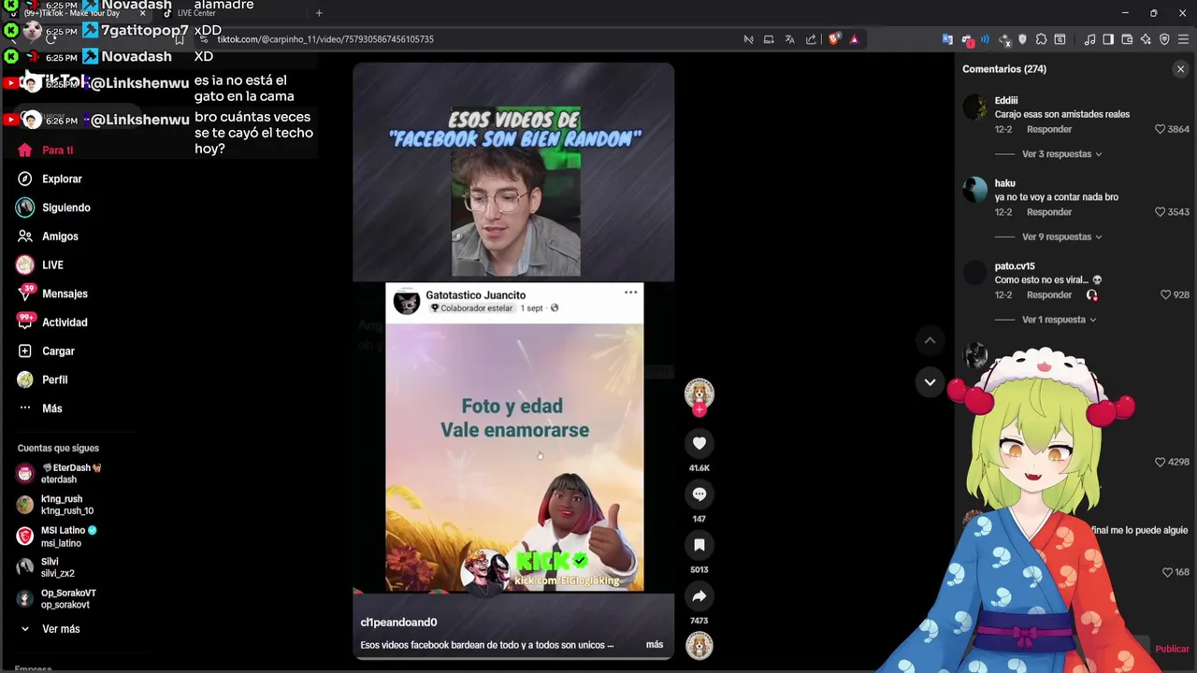Open the cl1peandoand0 creator profile
The height and width of the screenshot is (673, 1197).
(x=398, y=623)
